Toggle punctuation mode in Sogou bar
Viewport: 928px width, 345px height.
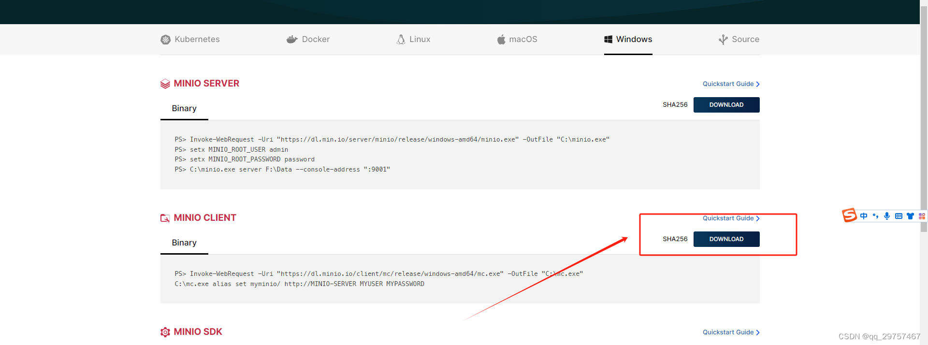875,216
